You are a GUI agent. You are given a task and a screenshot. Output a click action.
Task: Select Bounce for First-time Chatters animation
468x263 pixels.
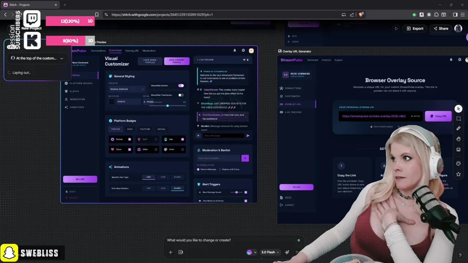point(177,188)
